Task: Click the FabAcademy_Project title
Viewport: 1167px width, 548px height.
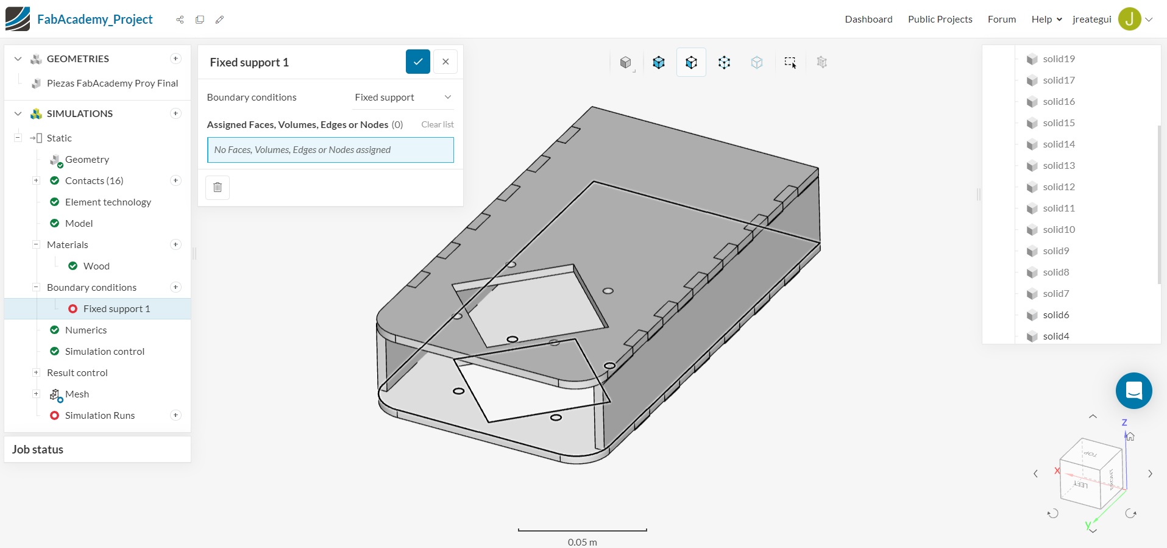Action: click(95, 20)
